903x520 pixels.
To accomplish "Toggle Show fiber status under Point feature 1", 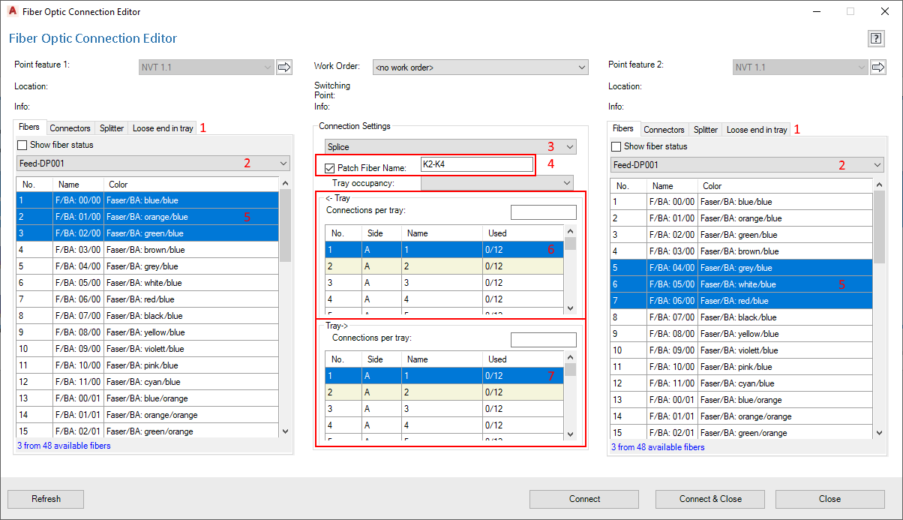I will (x=22, y=145).
